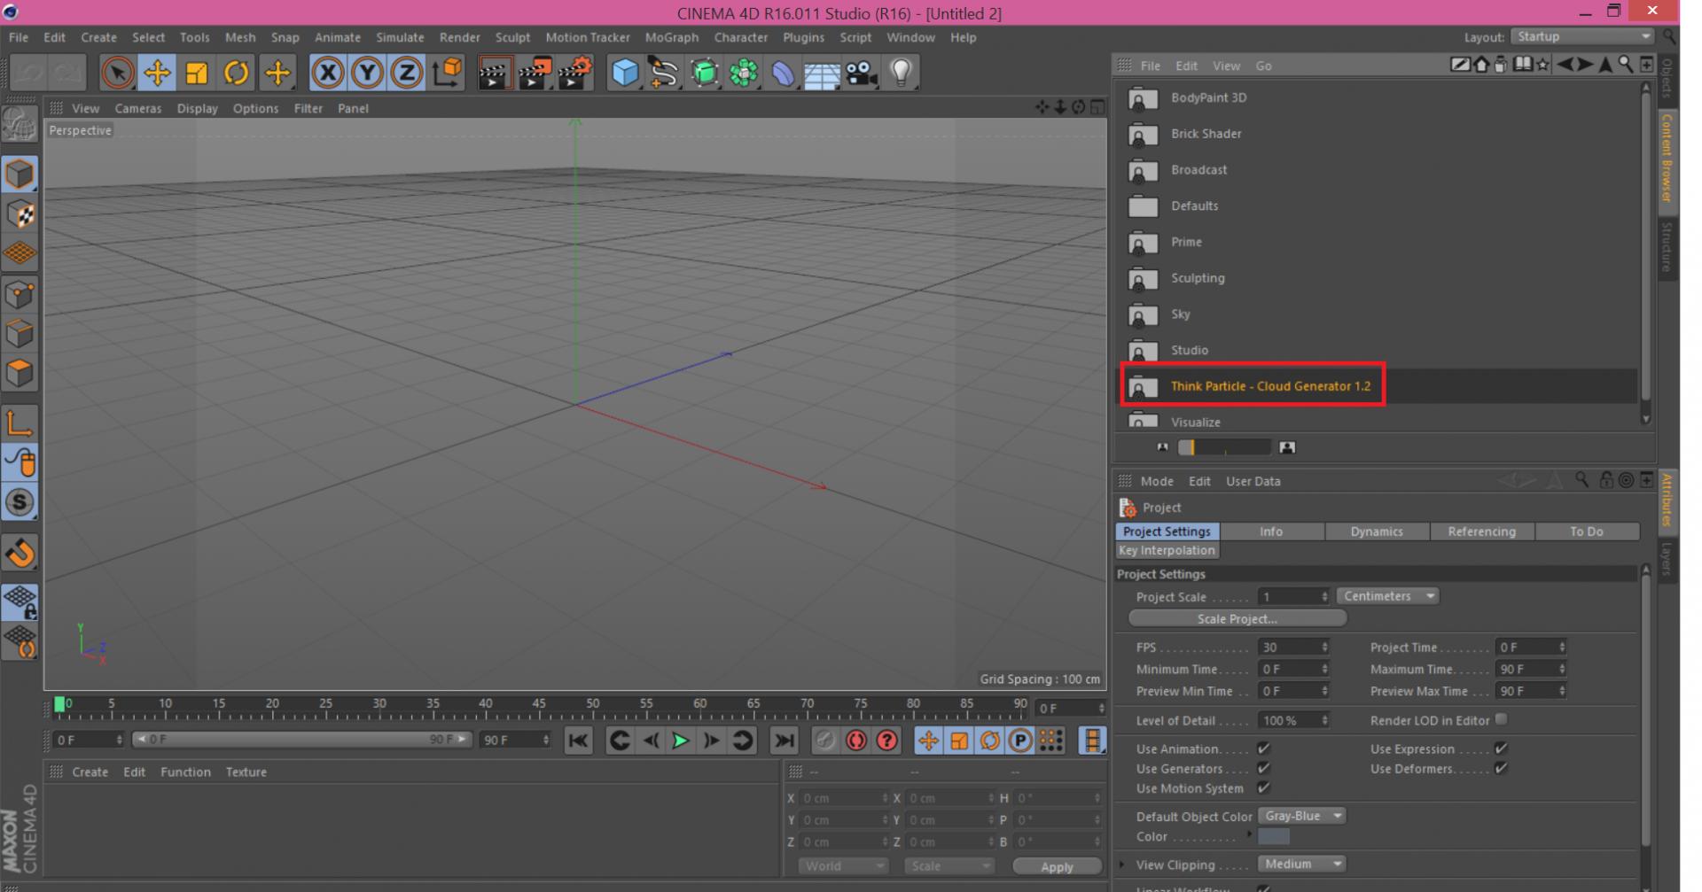
Task: Toggle Z axis lock
Action: point(406,73)
